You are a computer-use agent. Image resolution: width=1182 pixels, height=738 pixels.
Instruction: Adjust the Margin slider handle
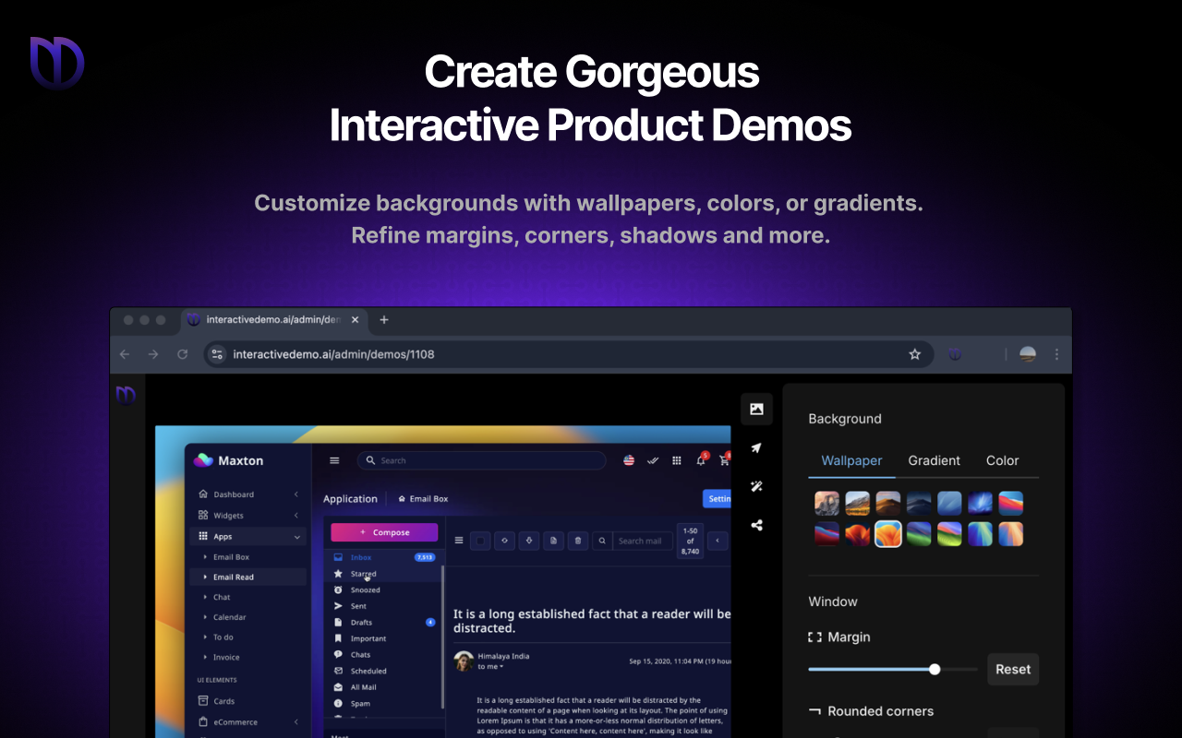pyautogui.click(x=935, y=669)
